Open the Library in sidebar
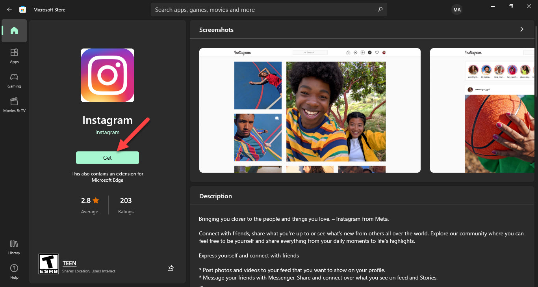This screenshot has height=287, width=538. pyautogui.click(x=14, y=247)
